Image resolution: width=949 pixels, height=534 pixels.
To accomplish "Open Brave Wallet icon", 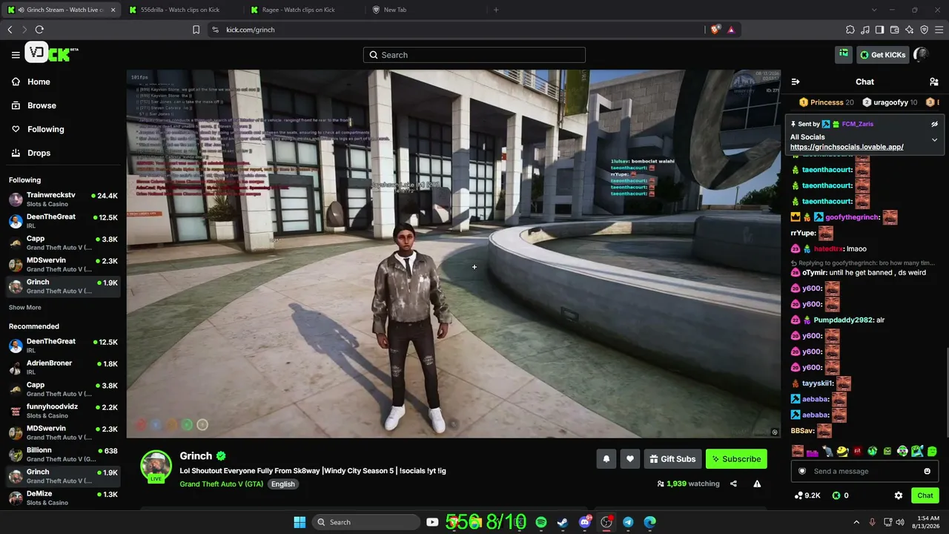I will pyautogui.click(x=895, y=30).
